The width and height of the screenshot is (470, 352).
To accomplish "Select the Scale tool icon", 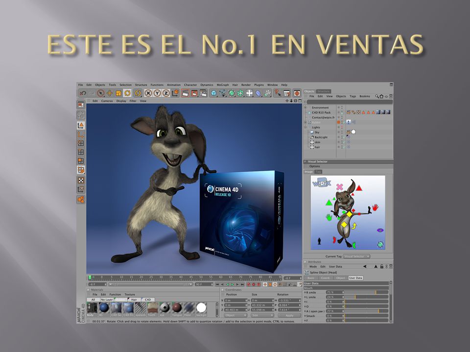I will coord(118,93).
